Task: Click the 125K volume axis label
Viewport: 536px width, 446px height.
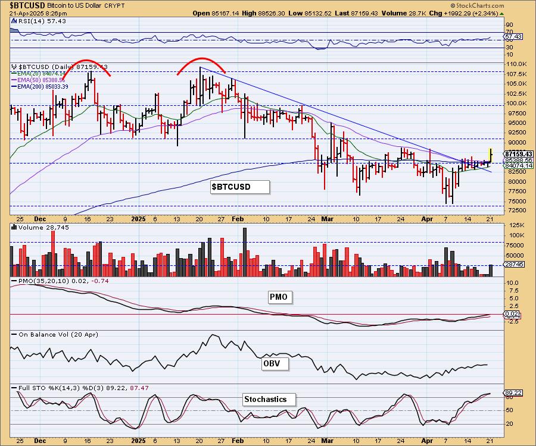Action: tap(516, 225)
